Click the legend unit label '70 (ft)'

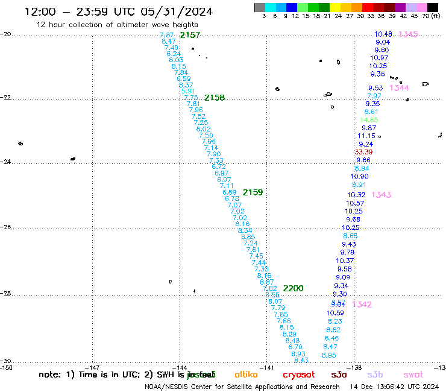point(431,16)
